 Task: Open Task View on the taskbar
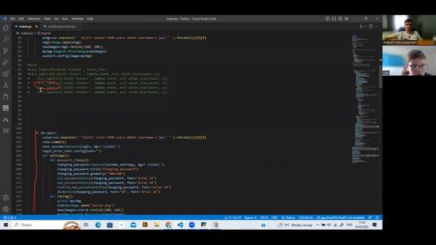[x=86, y=225]
